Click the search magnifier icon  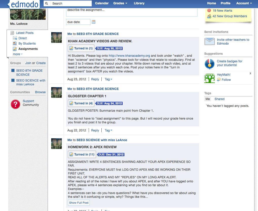pyautogui.click(x=47, y=3)
